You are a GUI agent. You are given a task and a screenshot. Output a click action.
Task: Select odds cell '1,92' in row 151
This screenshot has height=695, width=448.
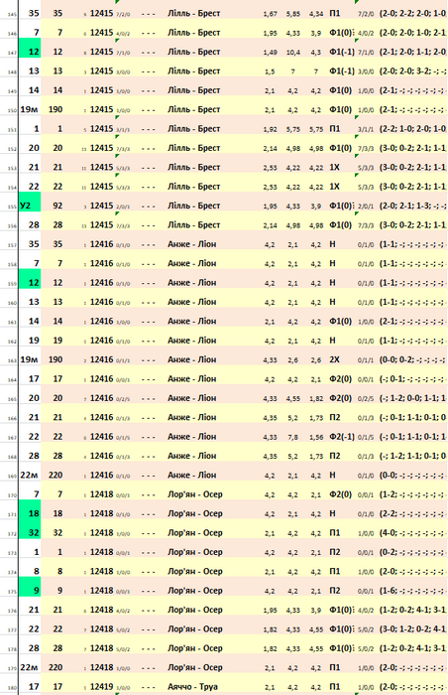[x=270, y=129]
